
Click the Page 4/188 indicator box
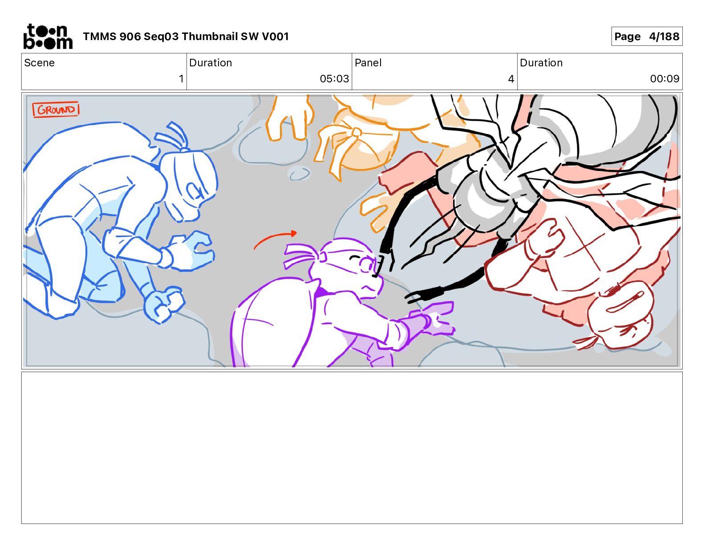tap(647, 37)
